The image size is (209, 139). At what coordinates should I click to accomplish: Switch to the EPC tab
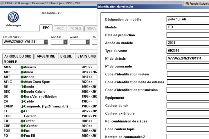coord(46,28)
